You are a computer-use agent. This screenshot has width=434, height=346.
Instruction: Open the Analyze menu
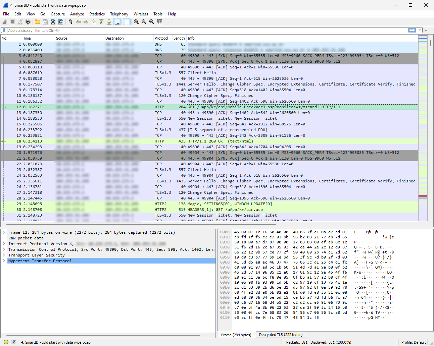(x=77, y=14)
